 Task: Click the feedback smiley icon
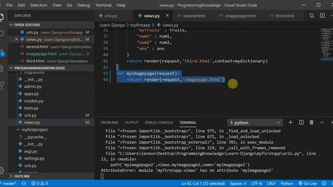pos(324,183)
